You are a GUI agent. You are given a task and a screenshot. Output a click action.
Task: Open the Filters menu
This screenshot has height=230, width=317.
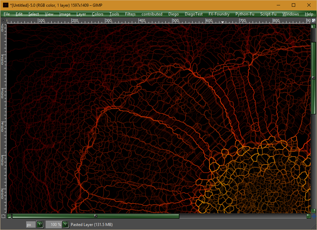coord(130,14)
